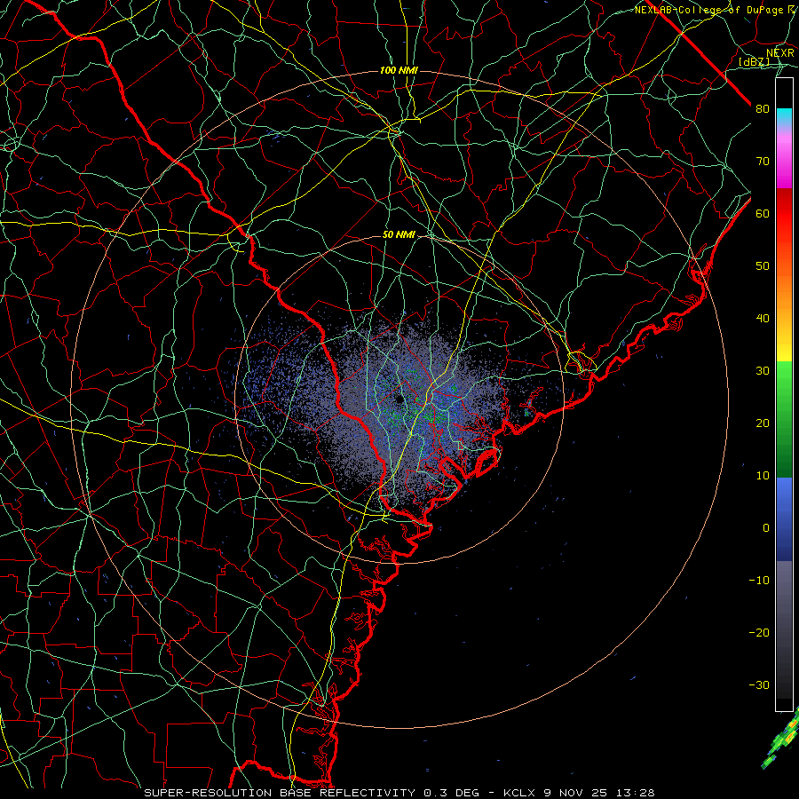The height and width of the screenshot is (799, 799).
Task: Click the cyan top segment of the color bar
Action: 784,118
